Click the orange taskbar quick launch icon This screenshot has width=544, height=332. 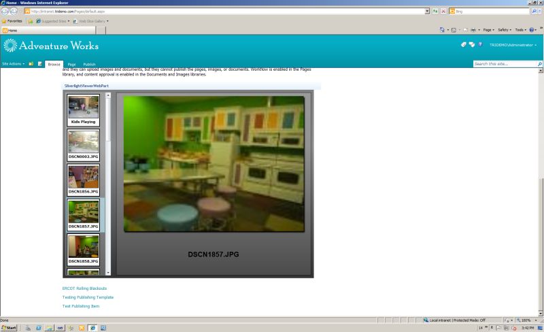[82, 328]
